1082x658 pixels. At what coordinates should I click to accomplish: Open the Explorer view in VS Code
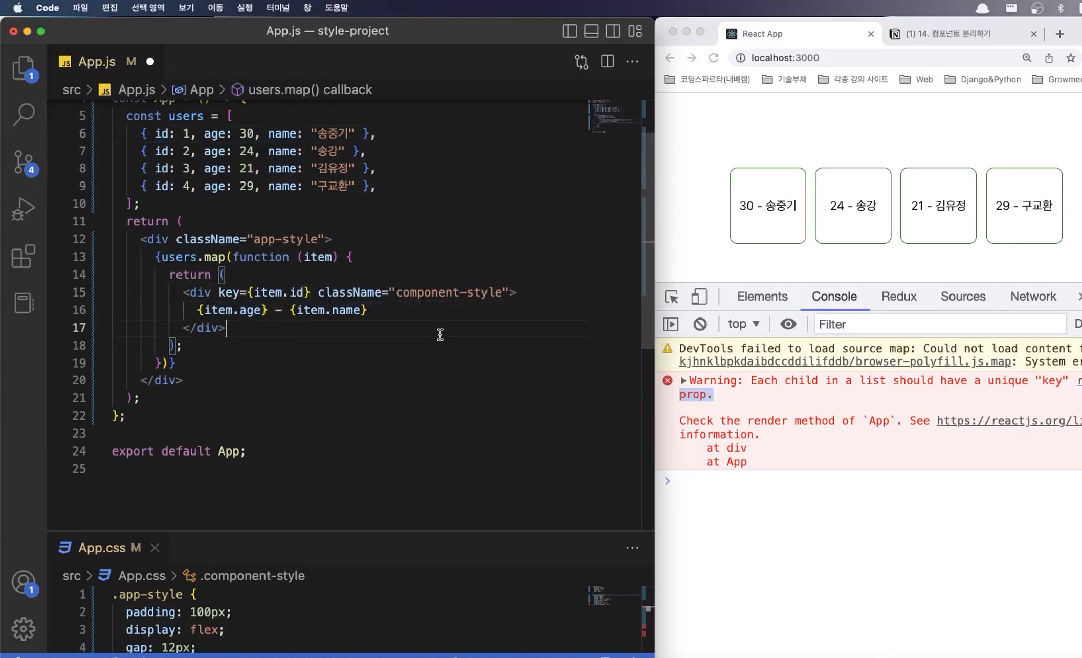pyautogui.click(x=23, y=67)
